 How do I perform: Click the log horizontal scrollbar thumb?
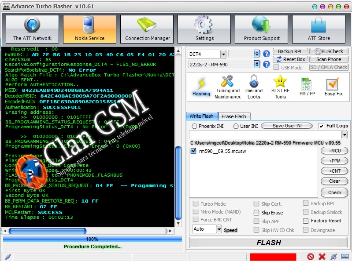click(48, 231)
